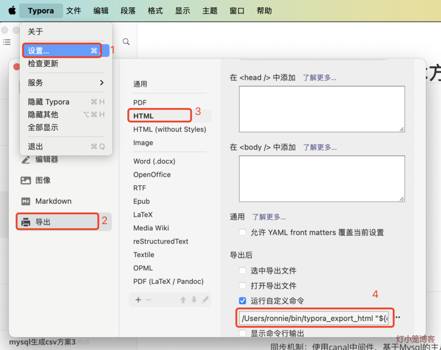Click into the <body /> text area
441x350 pixels.
[322, 178]
